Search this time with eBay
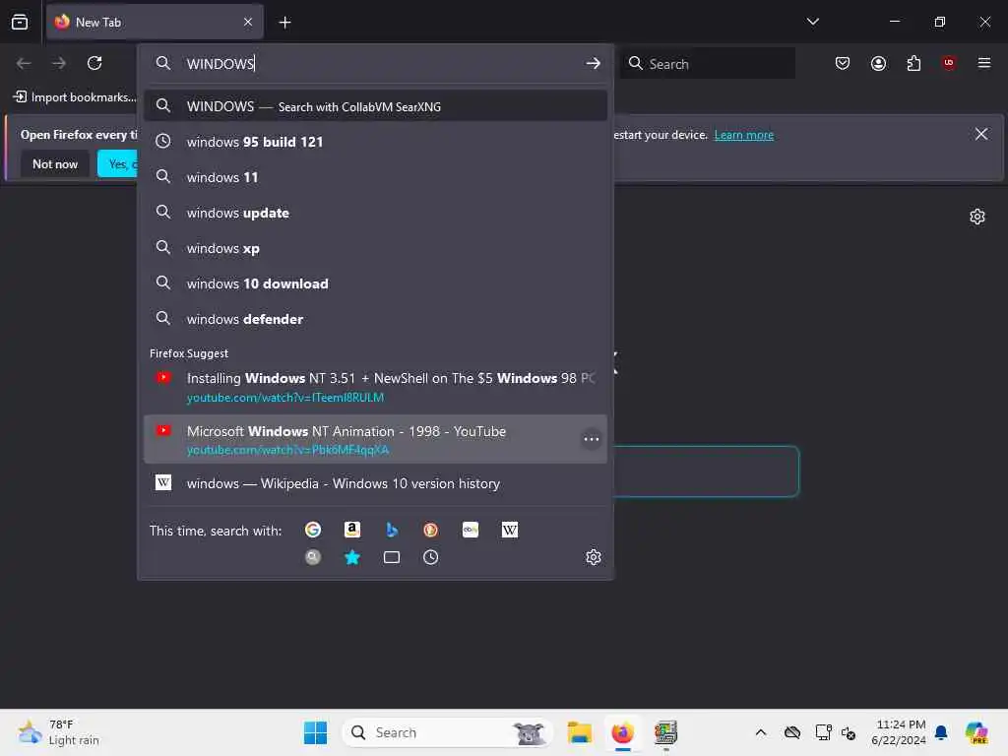This screenshot has height=756, width=1008. [x=470, y=530]
